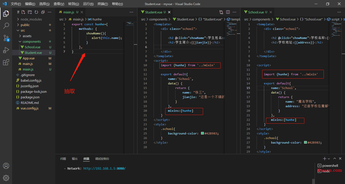Close the mixin.js tab

point(82,12)
